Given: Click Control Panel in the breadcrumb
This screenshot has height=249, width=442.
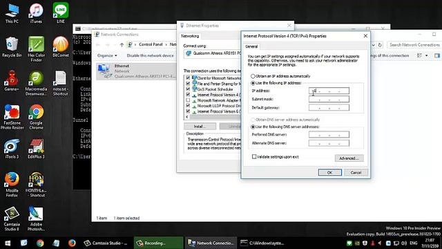Looking at the screenshot, I should pyautogui.click(x=151, y=44).
